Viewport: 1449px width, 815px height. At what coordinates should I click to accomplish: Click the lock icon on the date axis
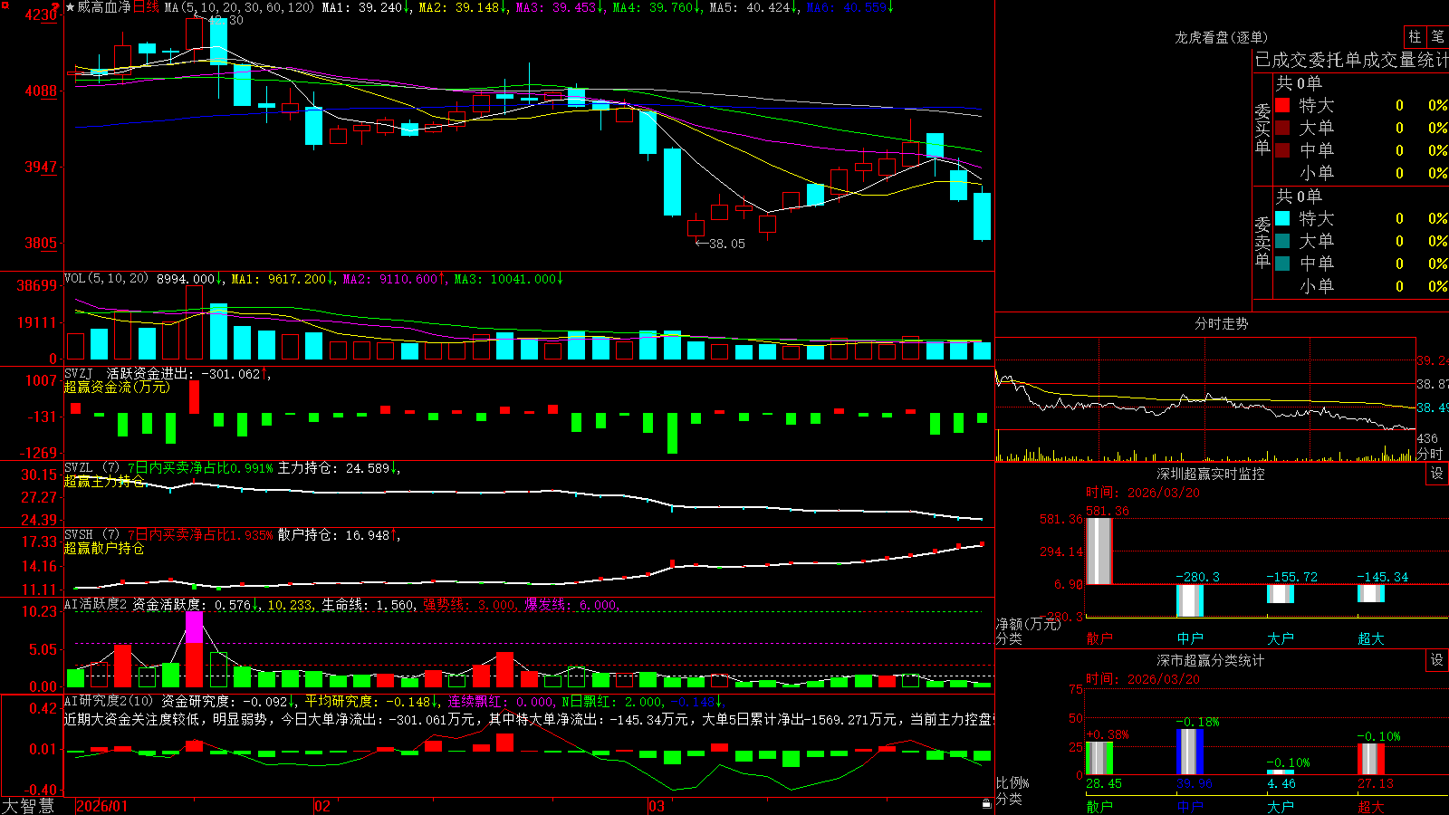[x=986, y=804]
